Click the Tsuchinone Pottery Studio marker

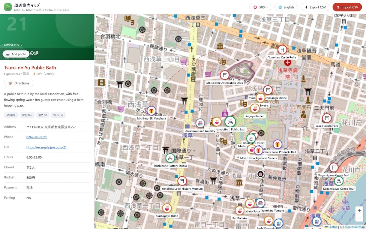(170, 158)
